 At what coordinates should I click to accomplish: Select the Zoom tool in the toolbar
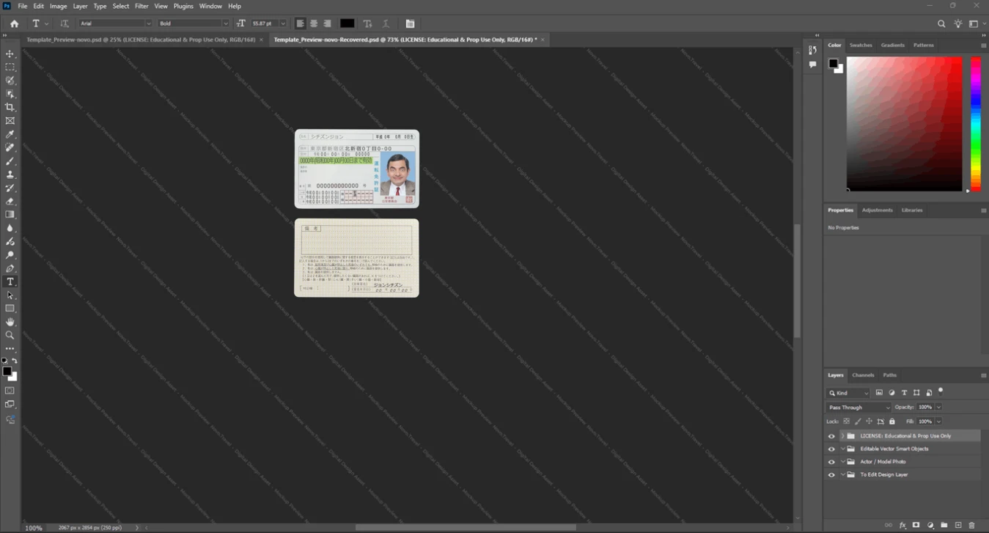point(10,335)
